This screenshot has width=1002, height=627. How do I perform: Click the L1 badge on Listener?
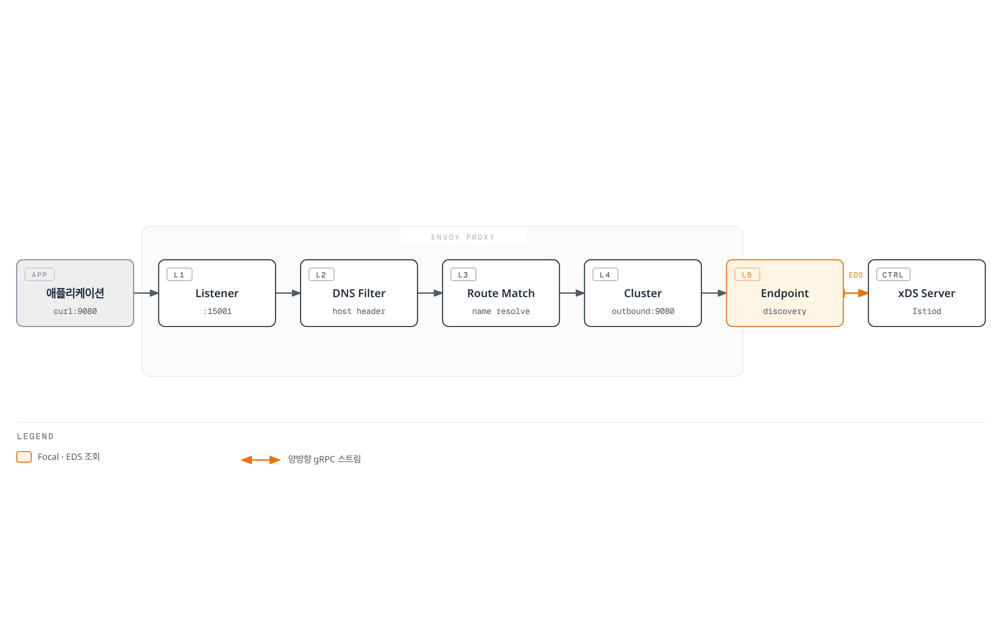pos(179,274)
